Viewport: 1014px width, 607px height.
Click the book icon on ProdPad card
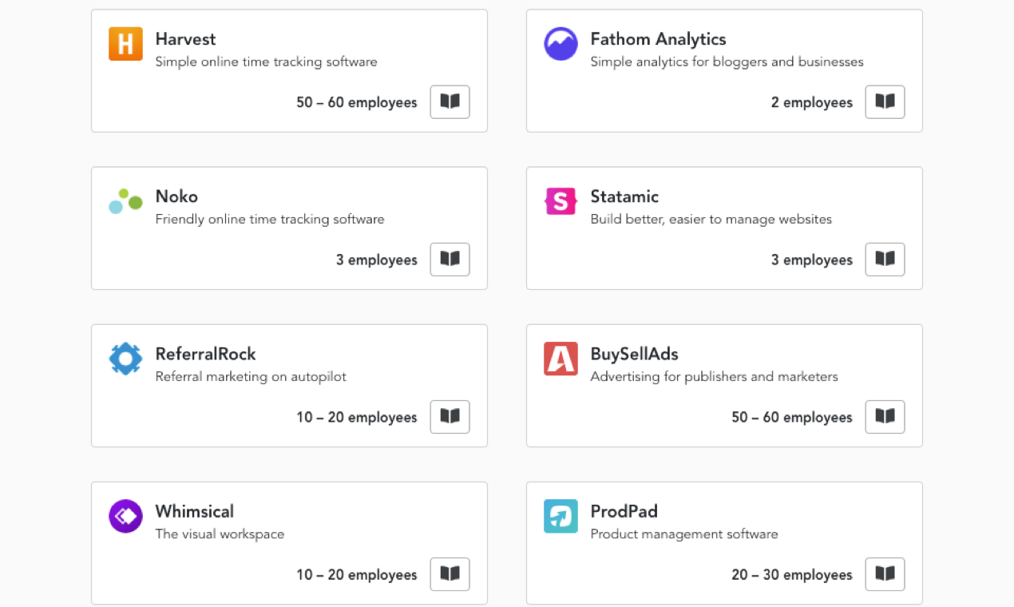[885, 573]
